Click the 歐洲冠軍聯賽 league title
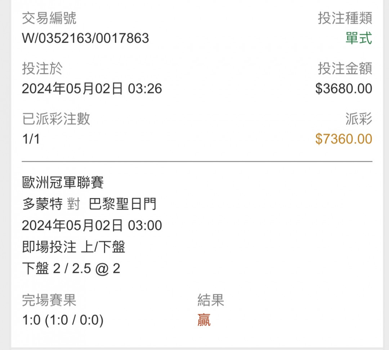Viewport: 389px width, 350px height. tap(63, 183)
